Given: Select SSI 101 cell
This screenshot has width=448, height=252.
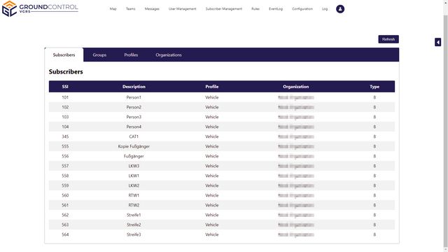Looking at the screenshot, I should pos(65,97).
